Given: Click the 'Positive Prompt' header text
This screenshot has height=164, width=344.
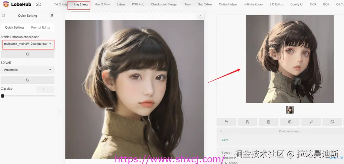Looking at the screenshot, I should click(290, 131).
